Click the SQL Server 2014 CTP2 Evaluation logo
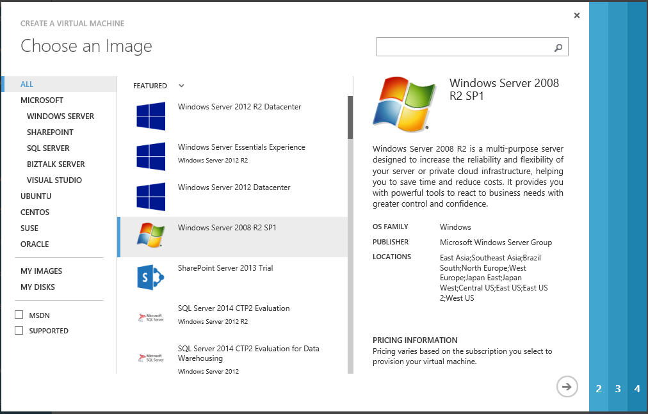Viewport: 648px width, 414px height. (x=151, y=317)
